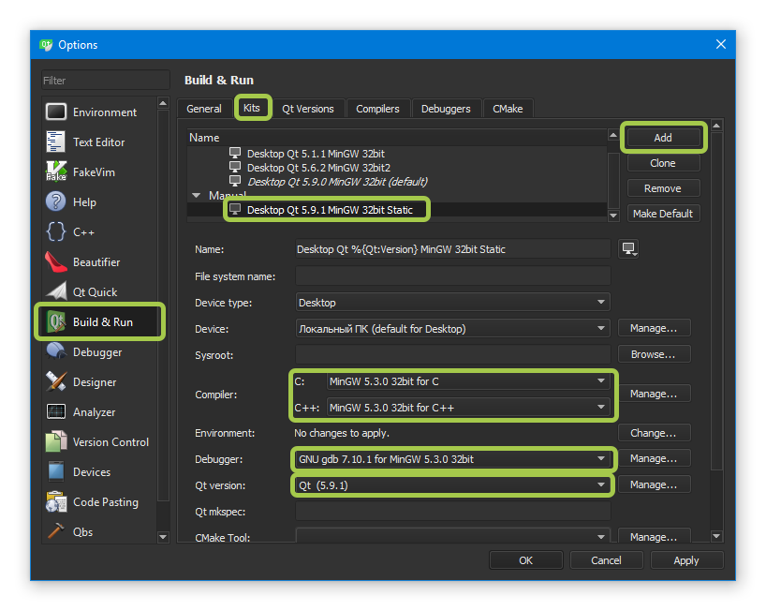This screenshot has height=611, width=766.
Task: Select the Qt Quick category icon
Action: coord(55,291)
